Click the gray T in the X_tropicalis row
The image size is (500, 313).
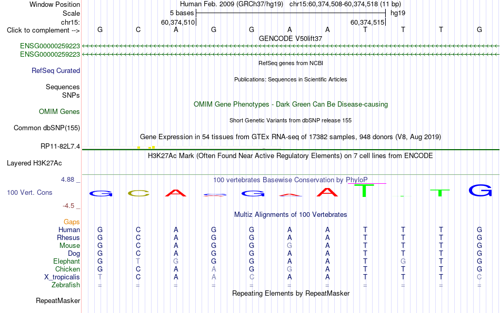pos(100,277)
